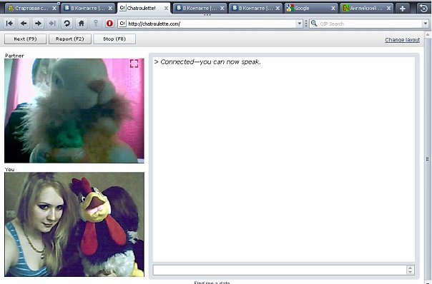The height and width of the screenshot is (284, 432).
Task: Expand the QIP Search dropdown arrow
Action: click(x=426, y=24)
